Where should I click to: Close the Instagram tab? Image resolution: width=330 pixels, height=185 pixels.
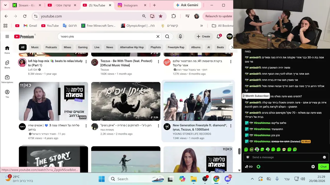click(145, 5)
